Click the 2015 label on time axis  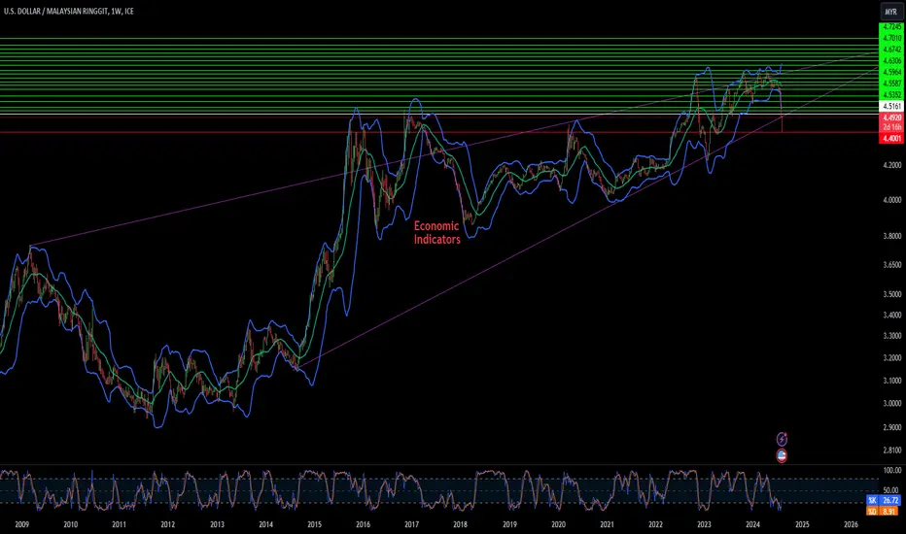[314, 524]
